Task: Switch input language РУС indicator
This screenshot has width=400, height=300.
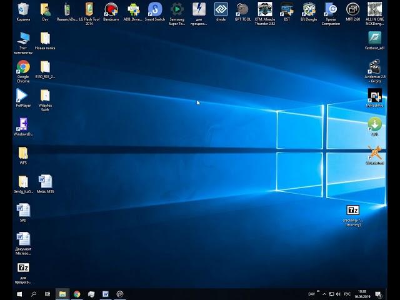Action: [x=347, y=294]
